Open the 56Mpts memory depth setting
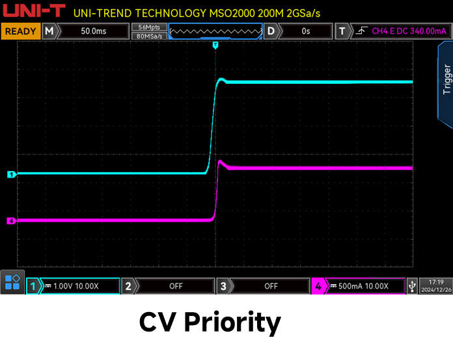The image size is (453, 353). 149,27
